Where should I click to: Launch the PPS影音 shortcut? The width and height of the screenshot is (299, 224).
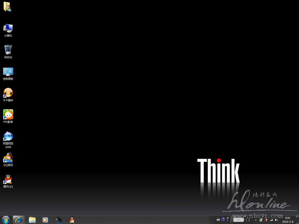[8, 116]
